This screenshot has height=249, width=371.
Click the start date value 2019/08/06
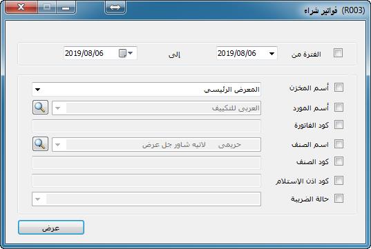point(236,53)
